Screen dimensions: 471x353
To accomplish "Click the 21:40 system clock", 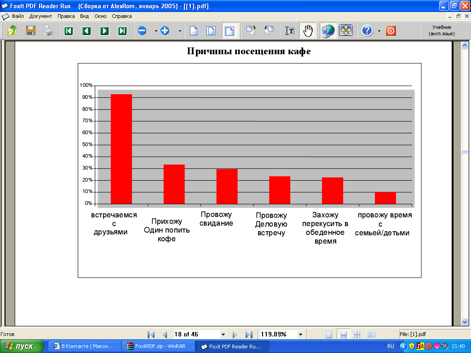I will coord(458,346).
